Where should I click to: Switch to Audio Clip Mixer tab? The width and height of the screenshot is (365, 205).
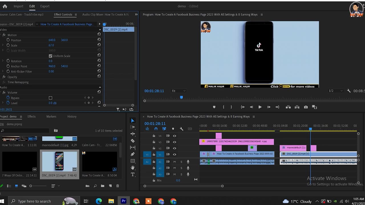tap(106, 15)
